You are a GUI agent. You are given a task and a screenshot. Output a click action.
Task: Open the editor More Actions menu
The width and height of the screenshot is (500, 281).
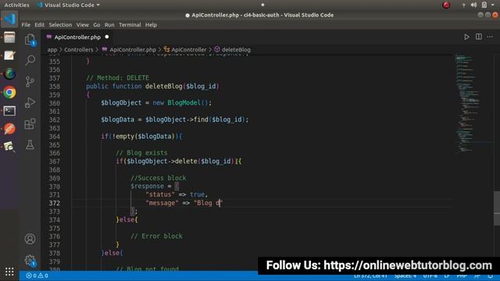(x=490, y=37)
